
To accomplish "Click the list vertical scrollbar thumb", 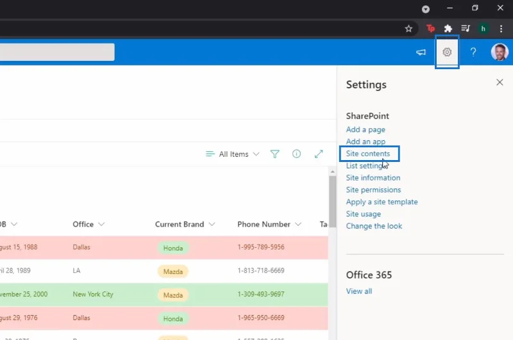I will (x=332, y=202).
